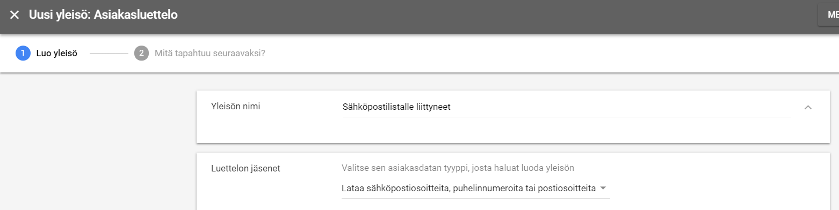839x210 pixels.
Task: Close the Uusi yleisö dialog with X
Action: pyautogui.click(x=15, y=15)
